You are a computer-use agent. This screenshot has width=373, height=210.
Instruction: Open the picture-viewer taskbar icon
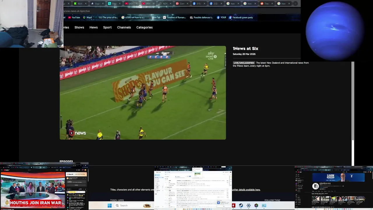tap(264, 205)
